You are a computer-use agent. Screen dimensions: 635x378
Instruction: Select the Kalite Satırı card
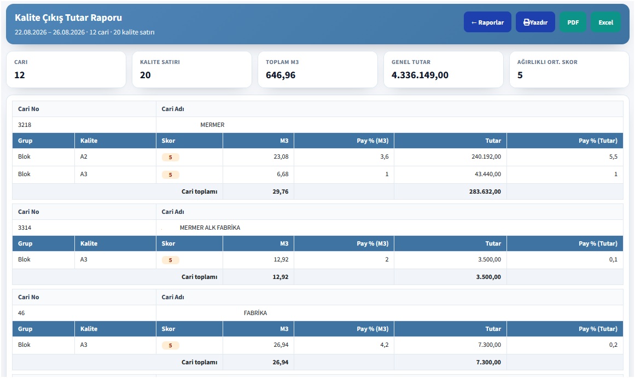click(x=192, y=69)
